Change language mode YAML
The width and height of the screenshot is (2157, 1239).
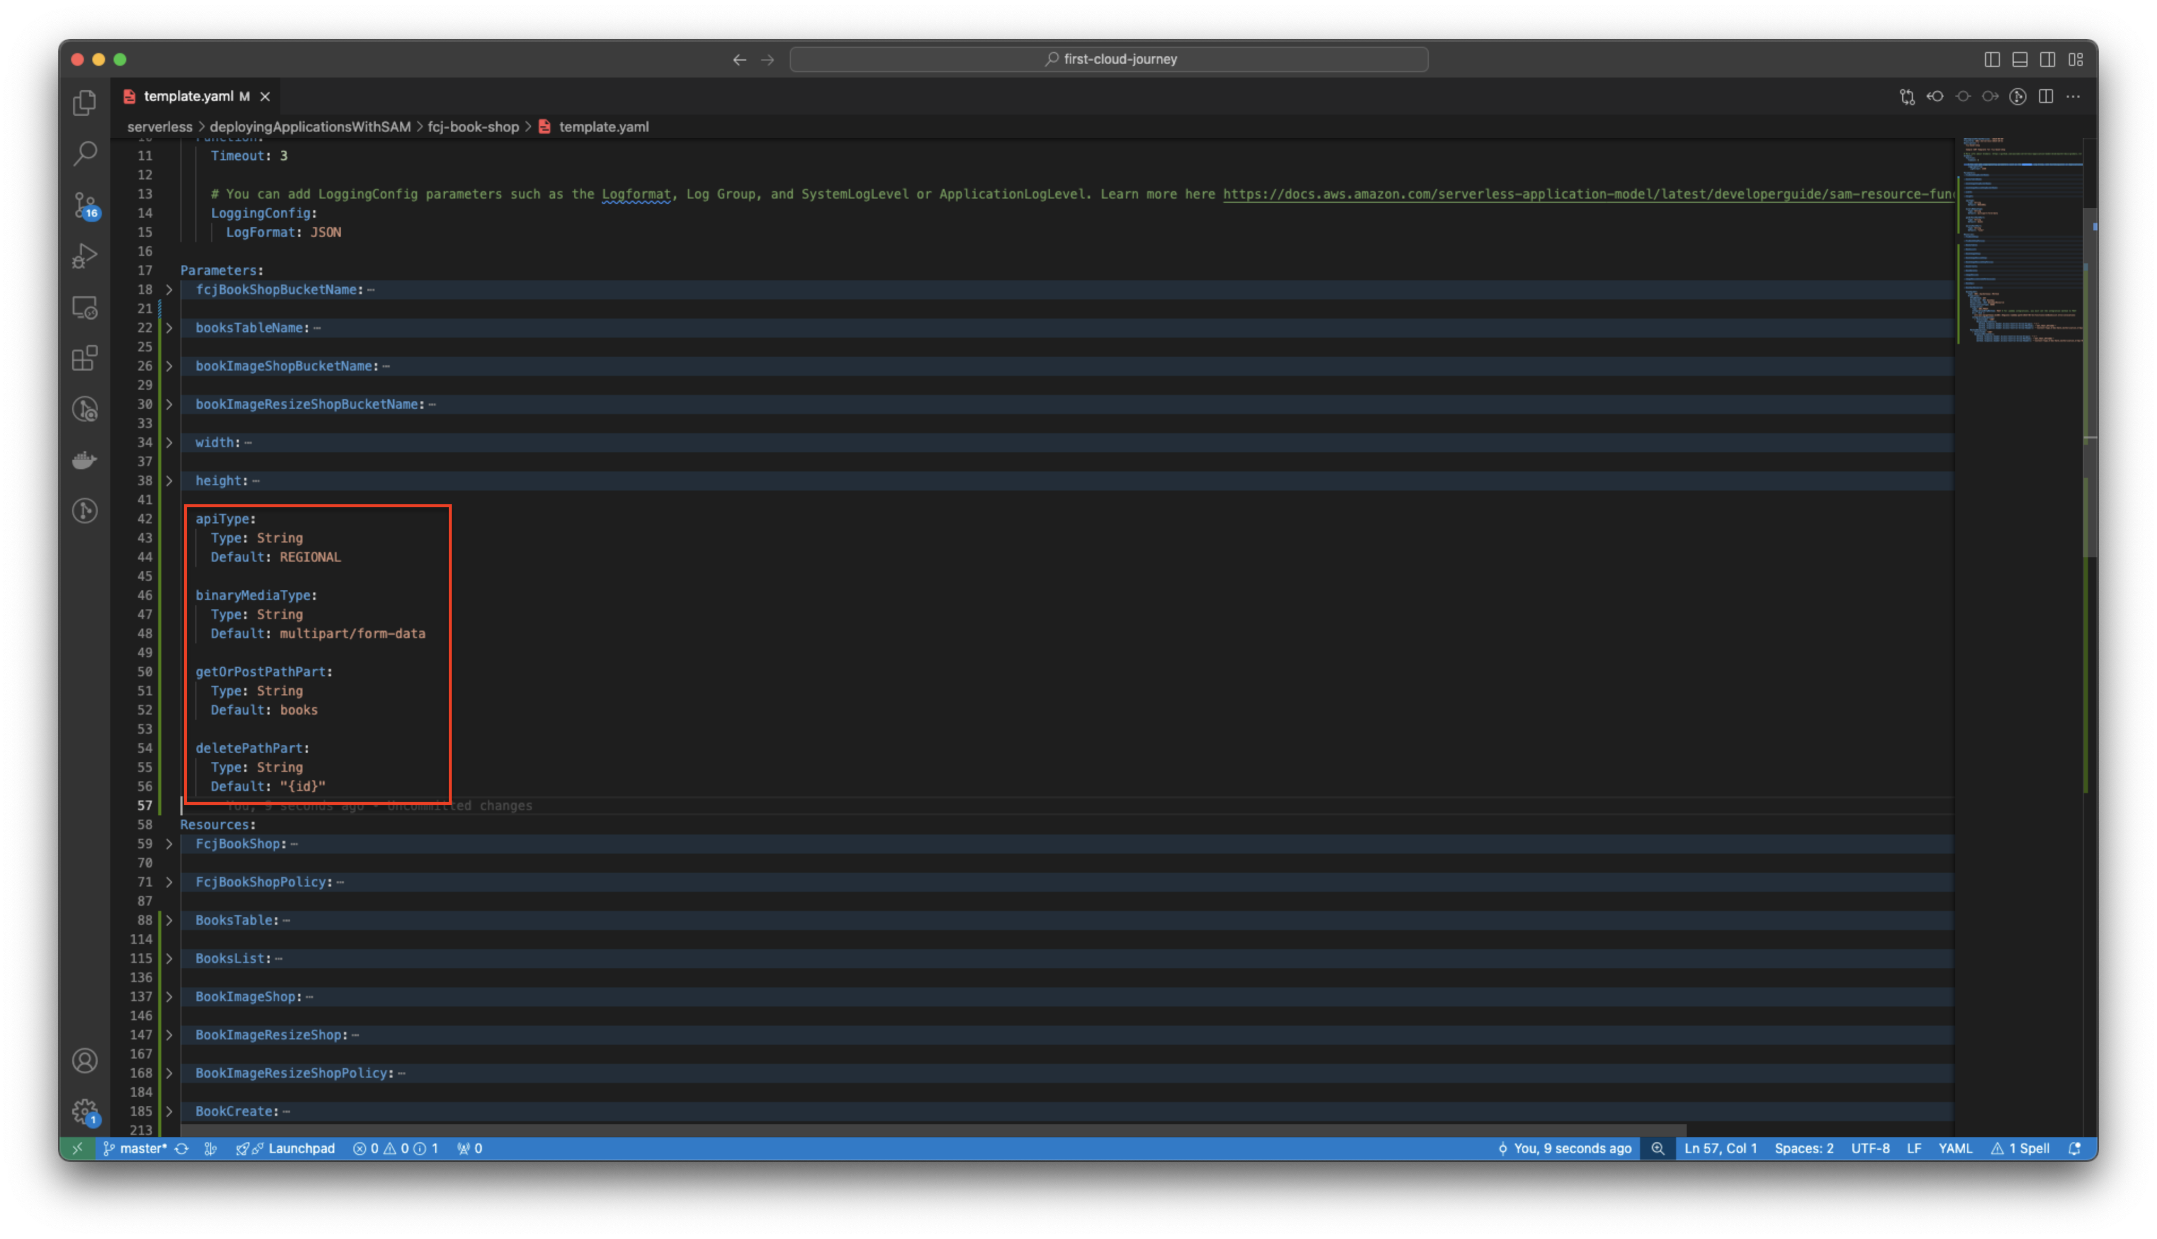point(1955,1149)
